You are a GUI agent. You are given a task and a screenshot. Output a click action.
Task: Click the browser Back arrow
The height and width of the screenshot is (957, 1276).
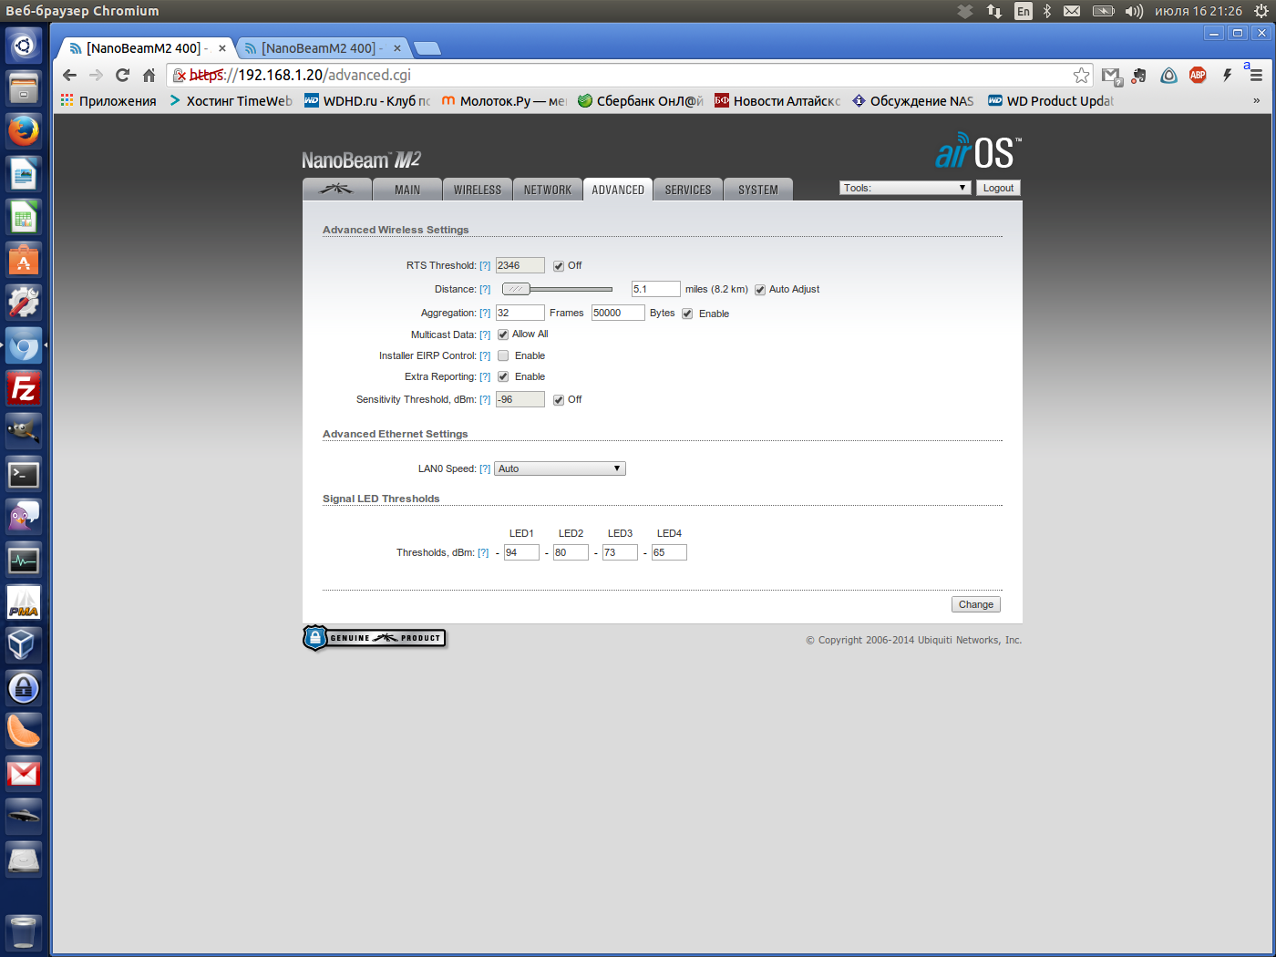(70, 76)
